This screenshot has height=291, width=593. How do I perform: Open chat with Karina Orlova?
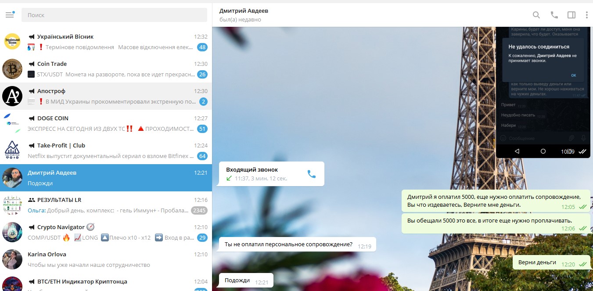(x=106, y=259)
